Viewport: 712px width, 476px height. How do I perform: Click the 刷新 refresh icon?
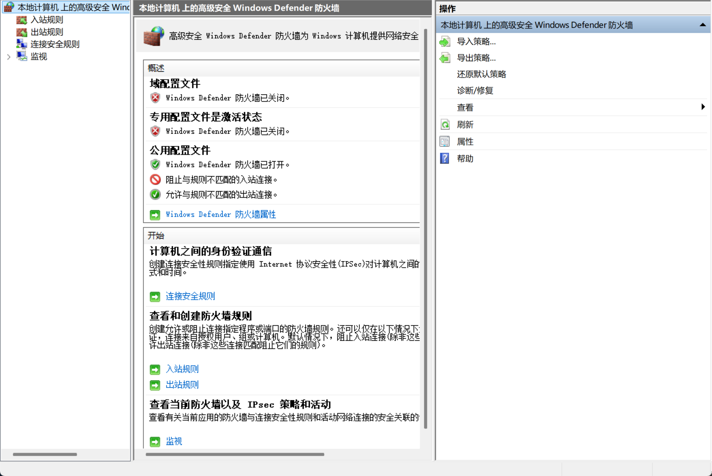(445, 125)
